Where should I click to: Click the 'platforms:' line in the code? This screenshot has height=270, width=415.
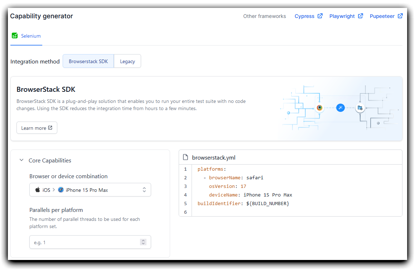coord(212,169)
